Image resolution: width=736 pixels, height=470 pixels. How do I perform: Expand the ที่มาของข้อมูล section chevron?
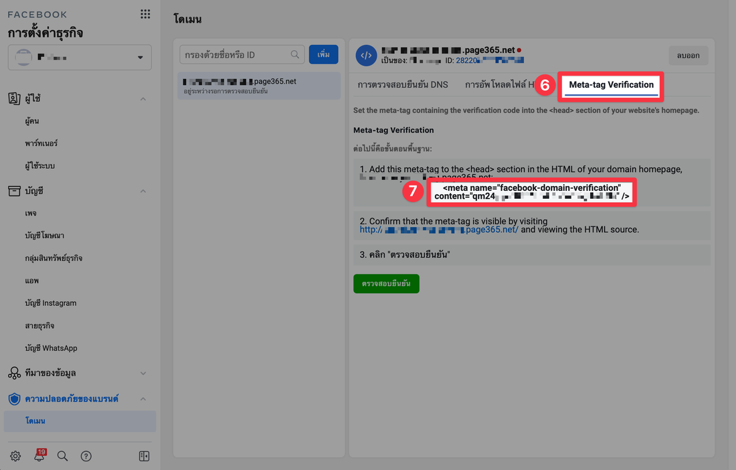pyautogui.click(x=143, y=374)
